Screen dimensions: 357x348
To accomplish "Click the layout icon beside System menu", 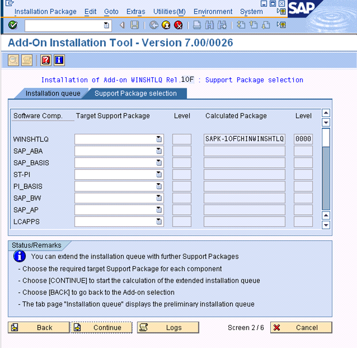I will (x=281, y=11).
